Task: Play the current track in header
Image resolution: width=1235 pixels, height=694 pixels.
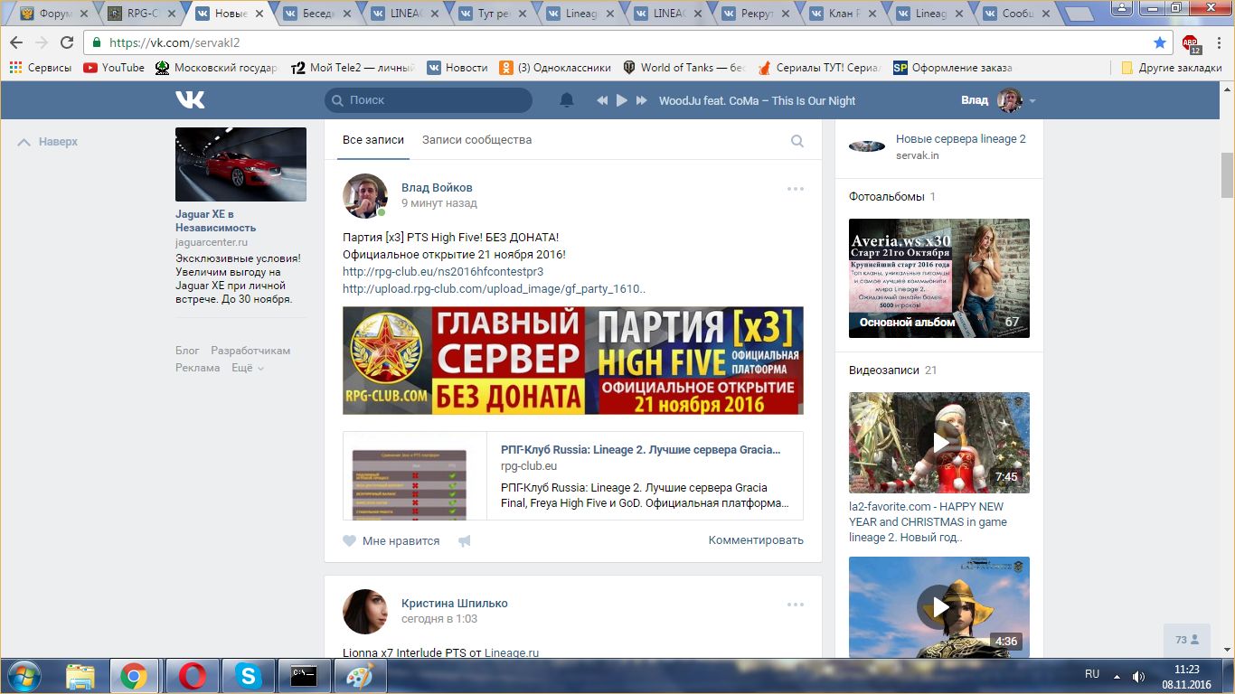Action: pyautogui.click(x=621, y=100)
